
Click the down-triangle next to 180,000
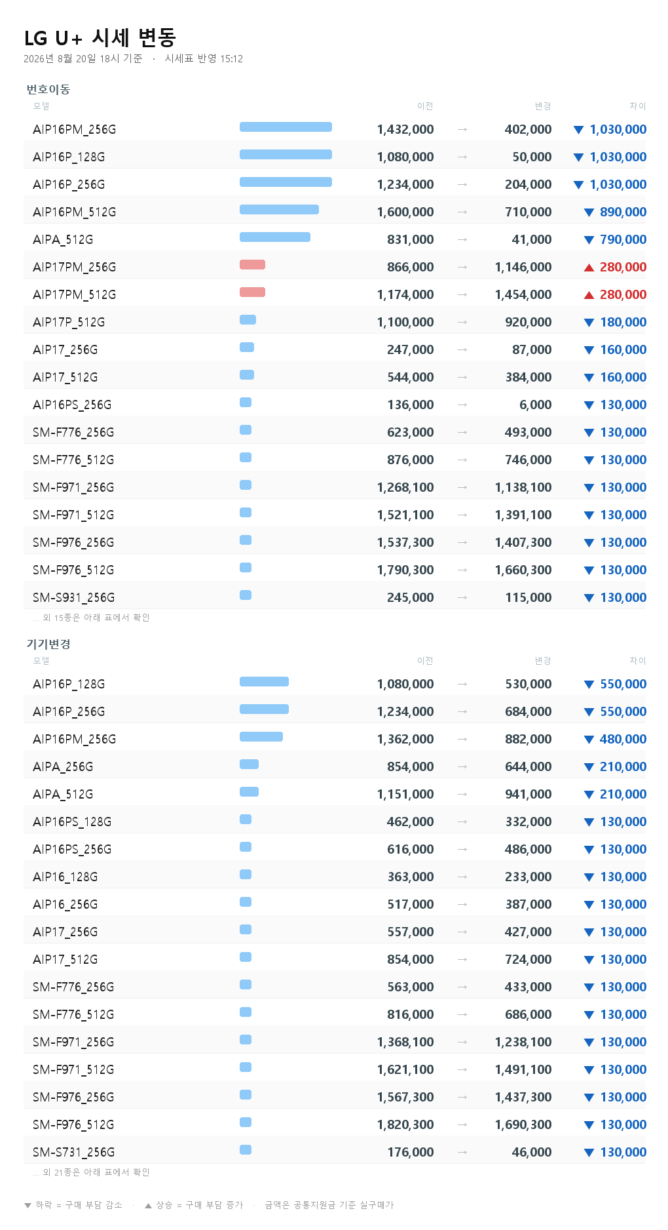tap(589, 323)
